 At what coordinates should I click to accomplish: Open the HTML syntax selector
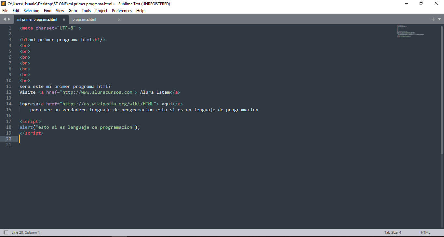pos(425,232)
